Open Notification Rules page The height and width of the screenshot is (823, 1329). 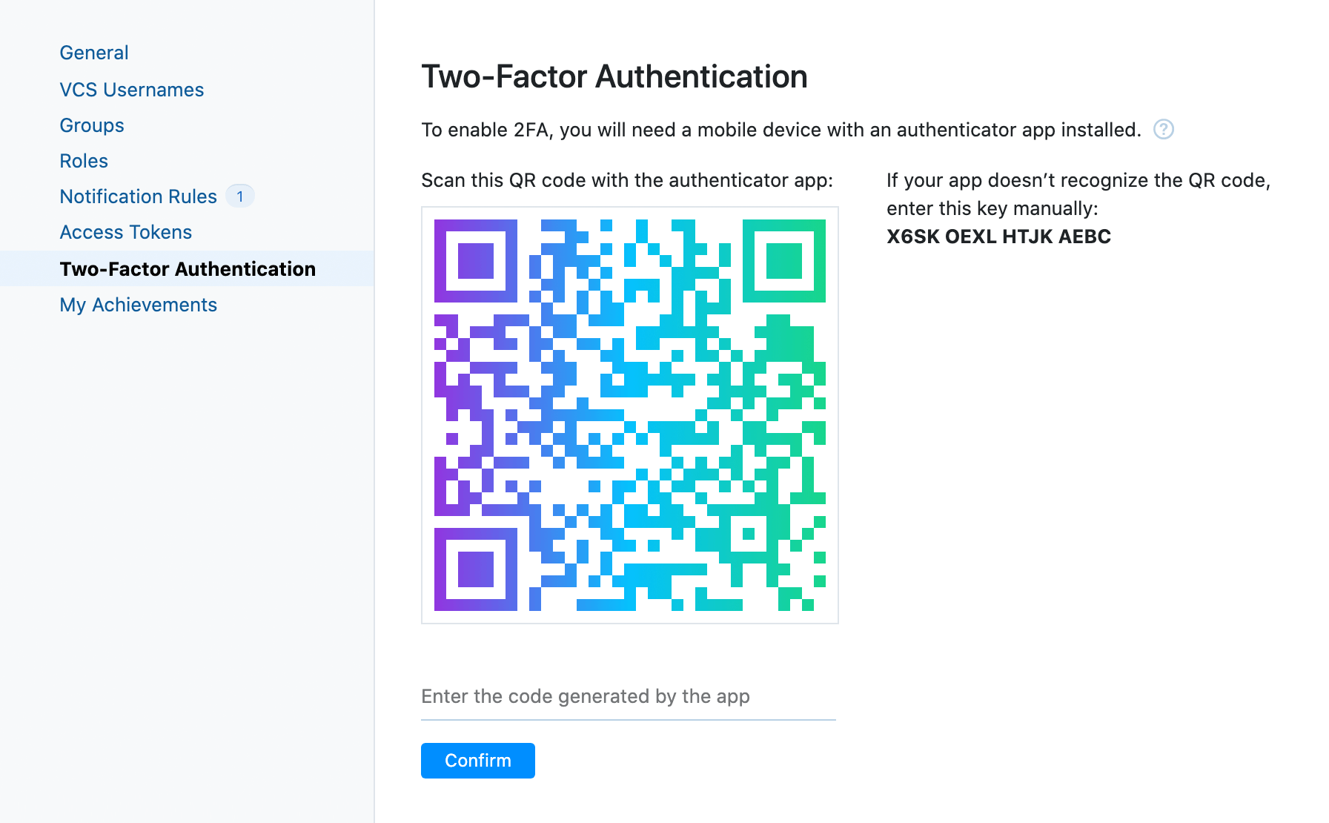pos(139,196)
